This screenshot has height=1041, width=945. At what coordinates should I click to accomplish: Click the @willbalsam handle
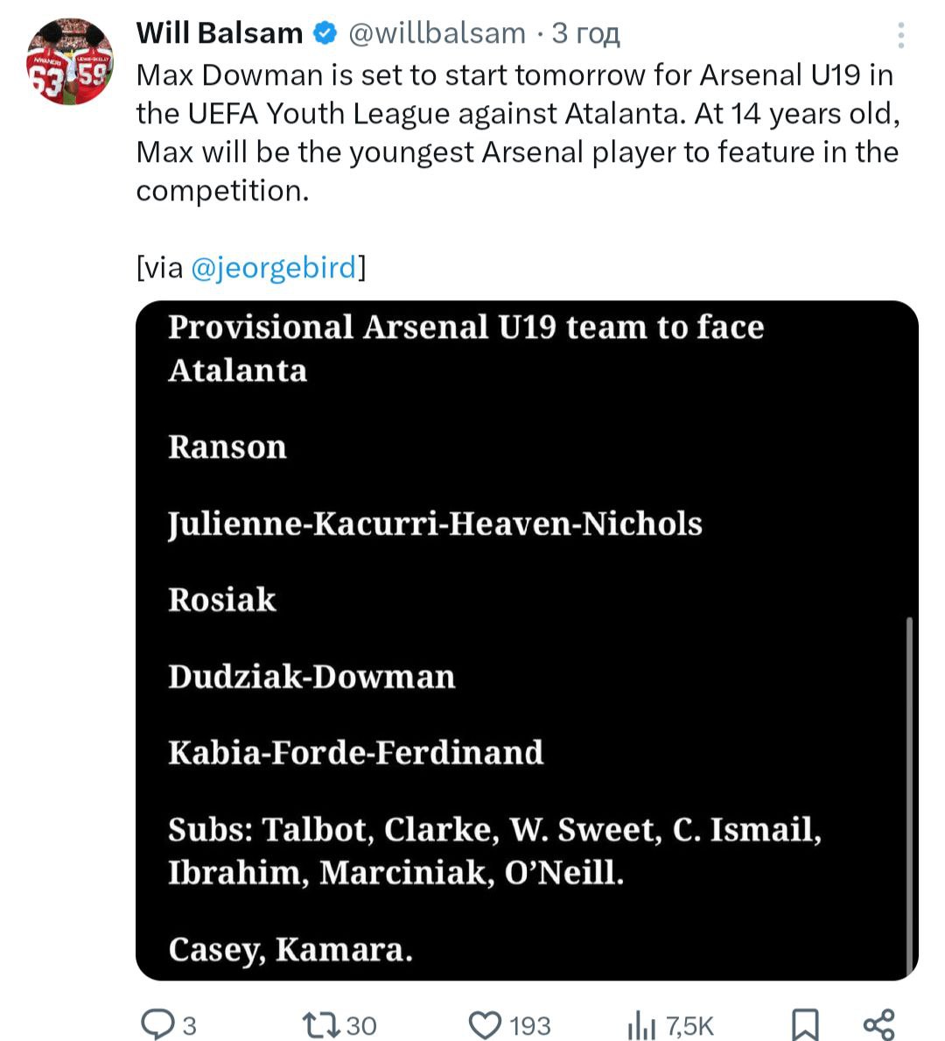(437, 33)
